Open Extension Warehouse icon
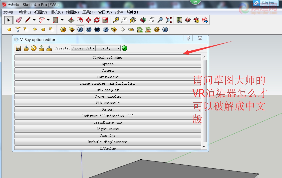The height and width of the screenshot is (178, 282). pos(196,20)
